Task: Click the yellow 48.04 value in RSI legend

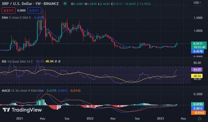Action: pyautogui.click(x=49, y=61)
